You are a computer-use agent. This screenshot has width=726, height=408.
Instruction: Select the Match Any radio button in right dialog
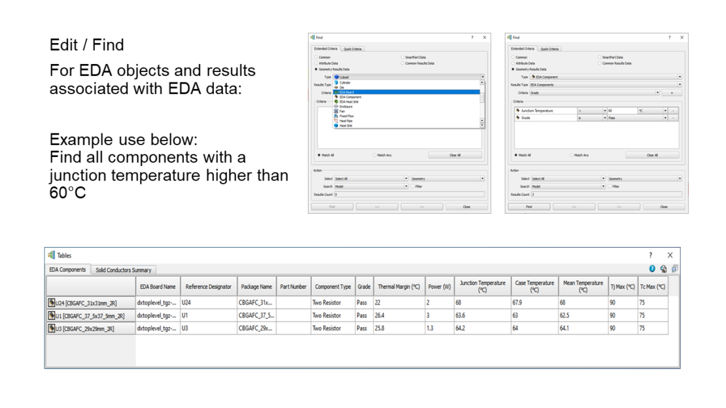point(570,155)
